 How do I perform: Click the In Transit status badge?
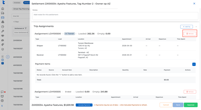pyautogui.click(x=70, y=33)
